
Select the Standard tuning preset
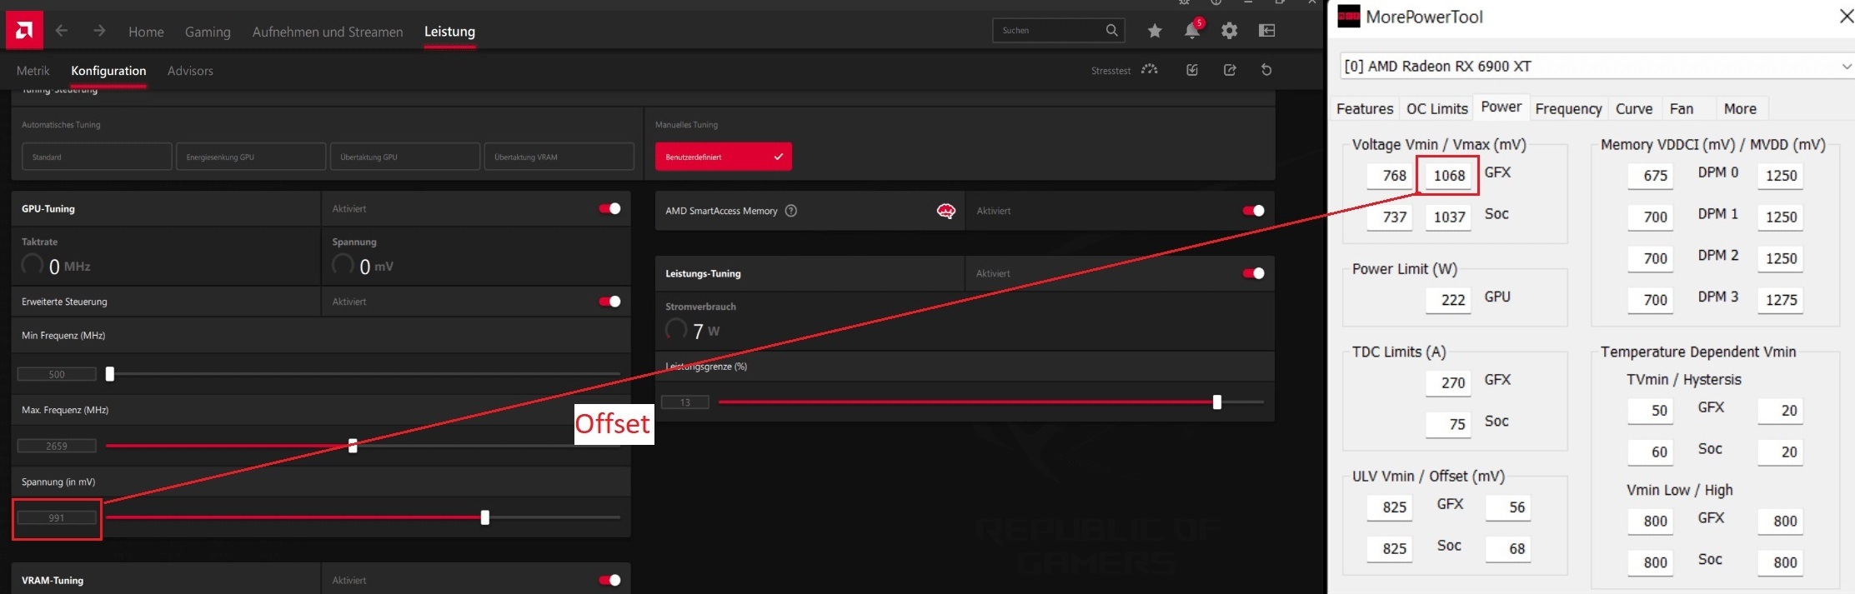97,157
